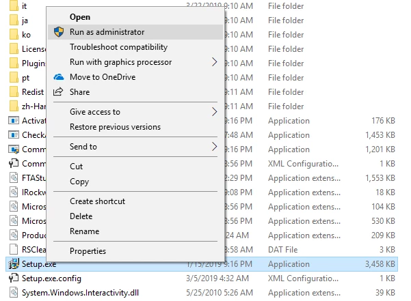Click the FTAStu dll file icon
The image size is (411, 301).
(14, 178)
